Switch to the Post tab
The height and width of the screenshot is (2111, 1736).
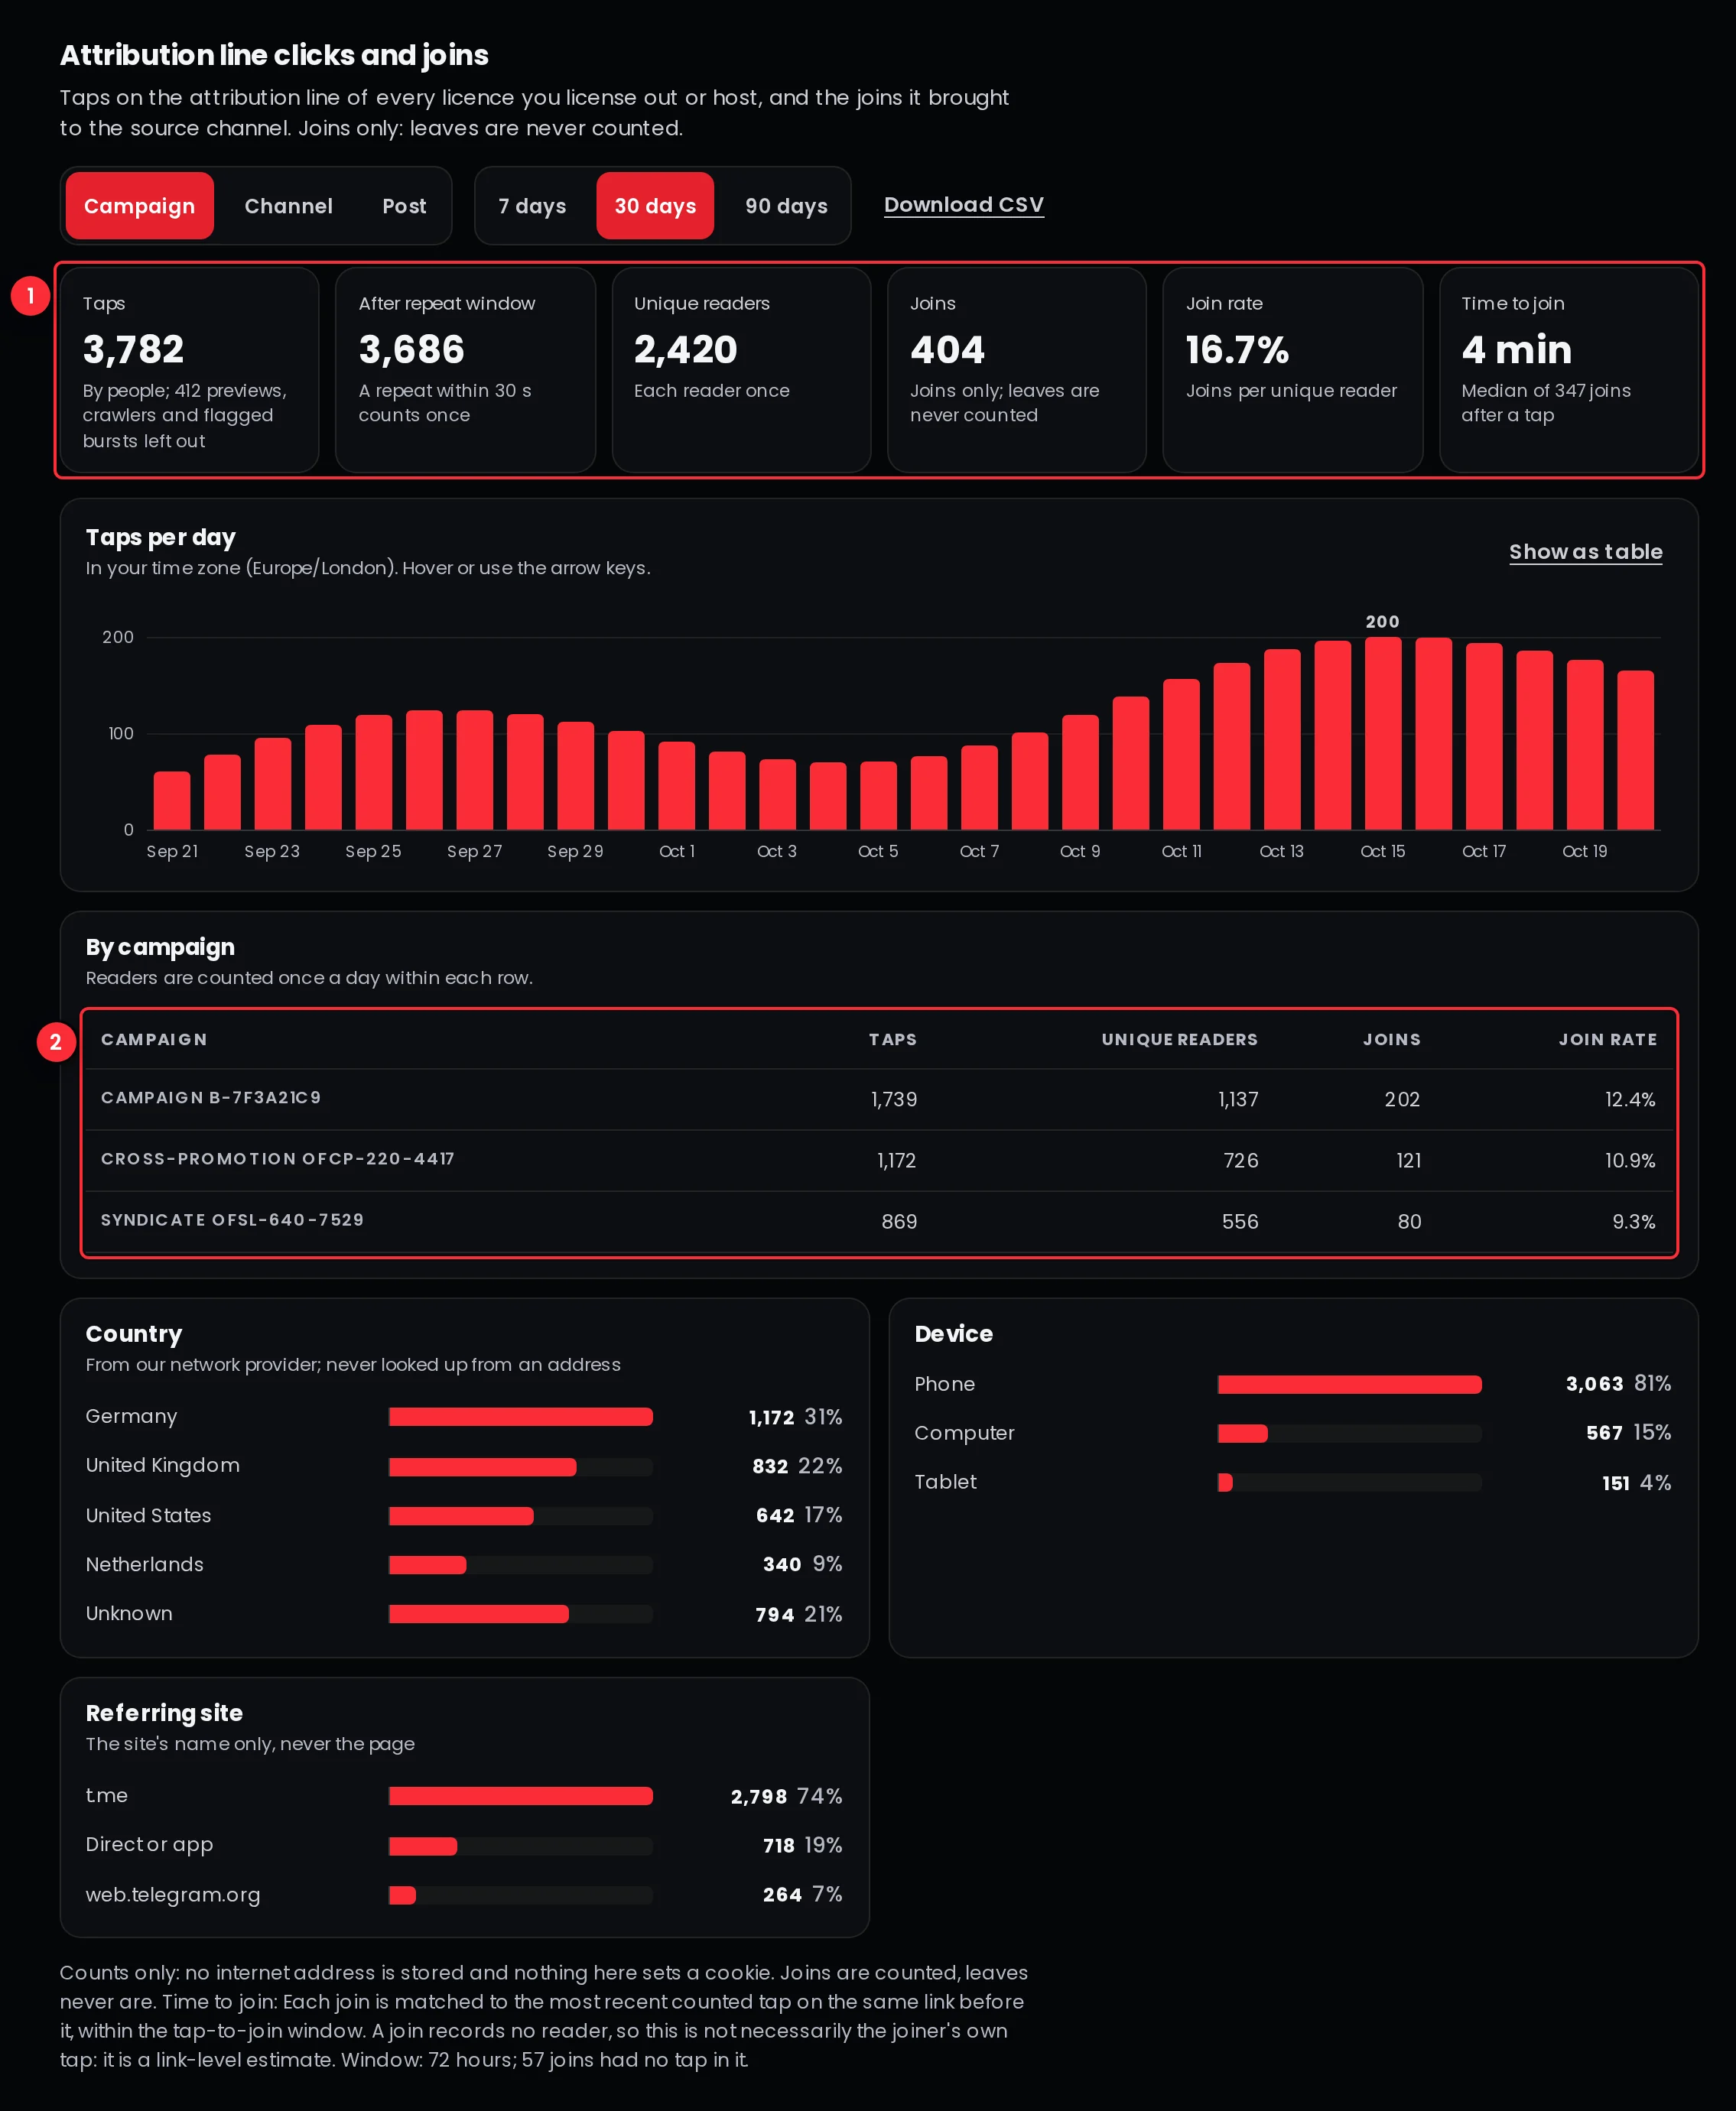pos(404,206)
